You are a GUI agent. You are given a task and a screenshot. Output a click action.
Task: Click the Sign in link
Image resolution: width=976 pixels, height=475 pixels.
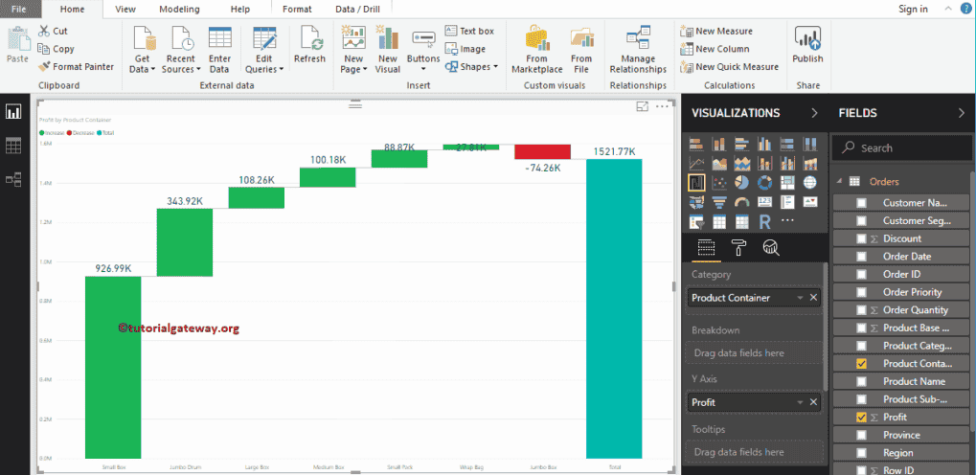click(913, 9)
